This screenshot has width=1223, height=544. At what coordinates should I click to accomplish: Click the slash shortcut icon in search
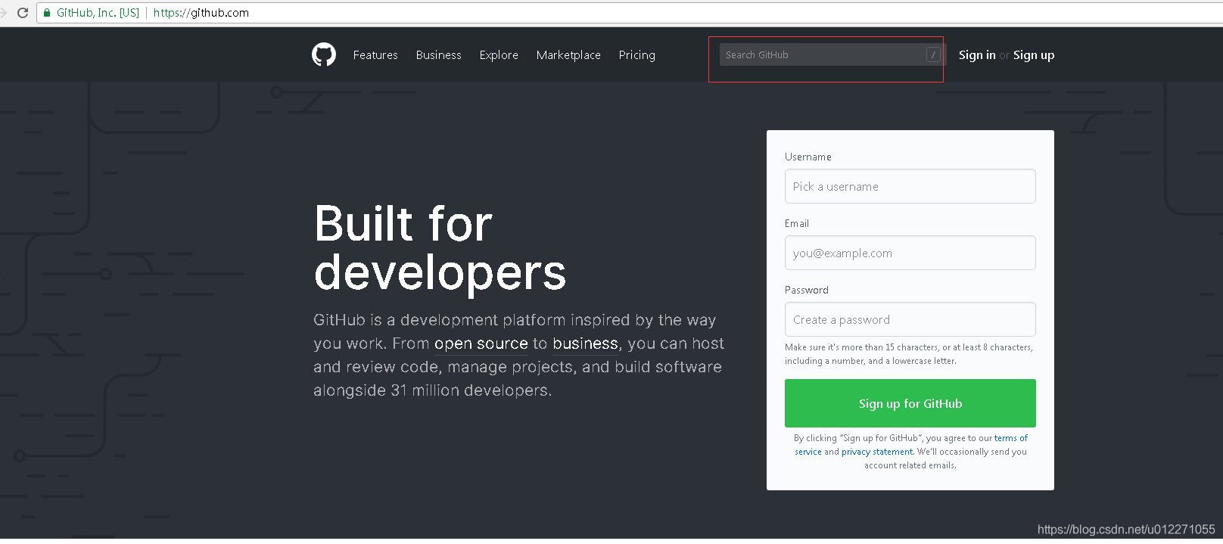point(933,54)
